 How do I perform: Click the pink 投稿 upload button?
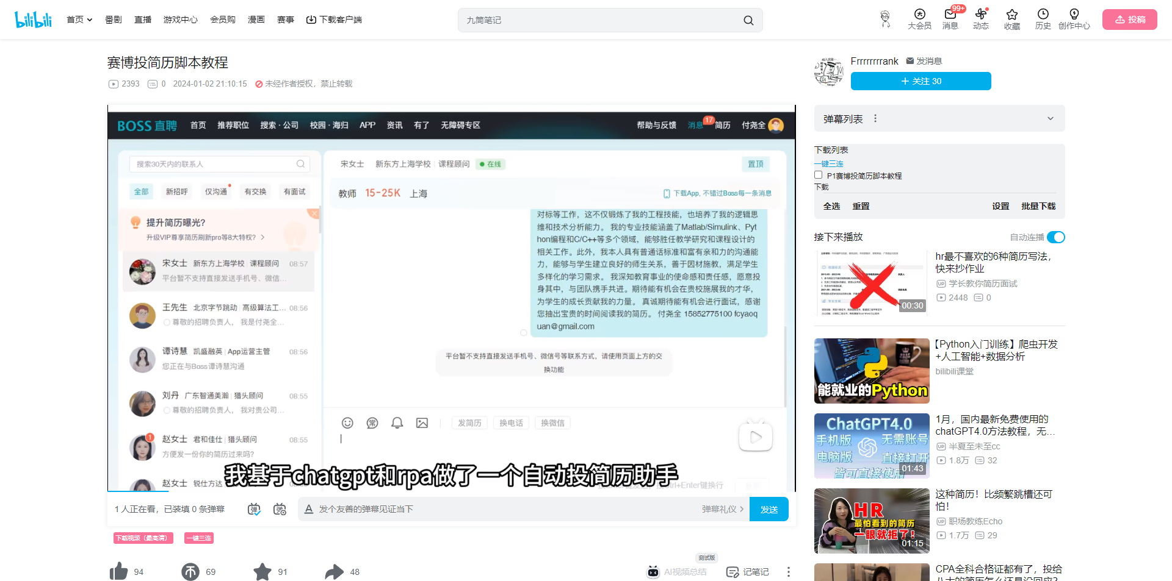(x=1129, y=20)
